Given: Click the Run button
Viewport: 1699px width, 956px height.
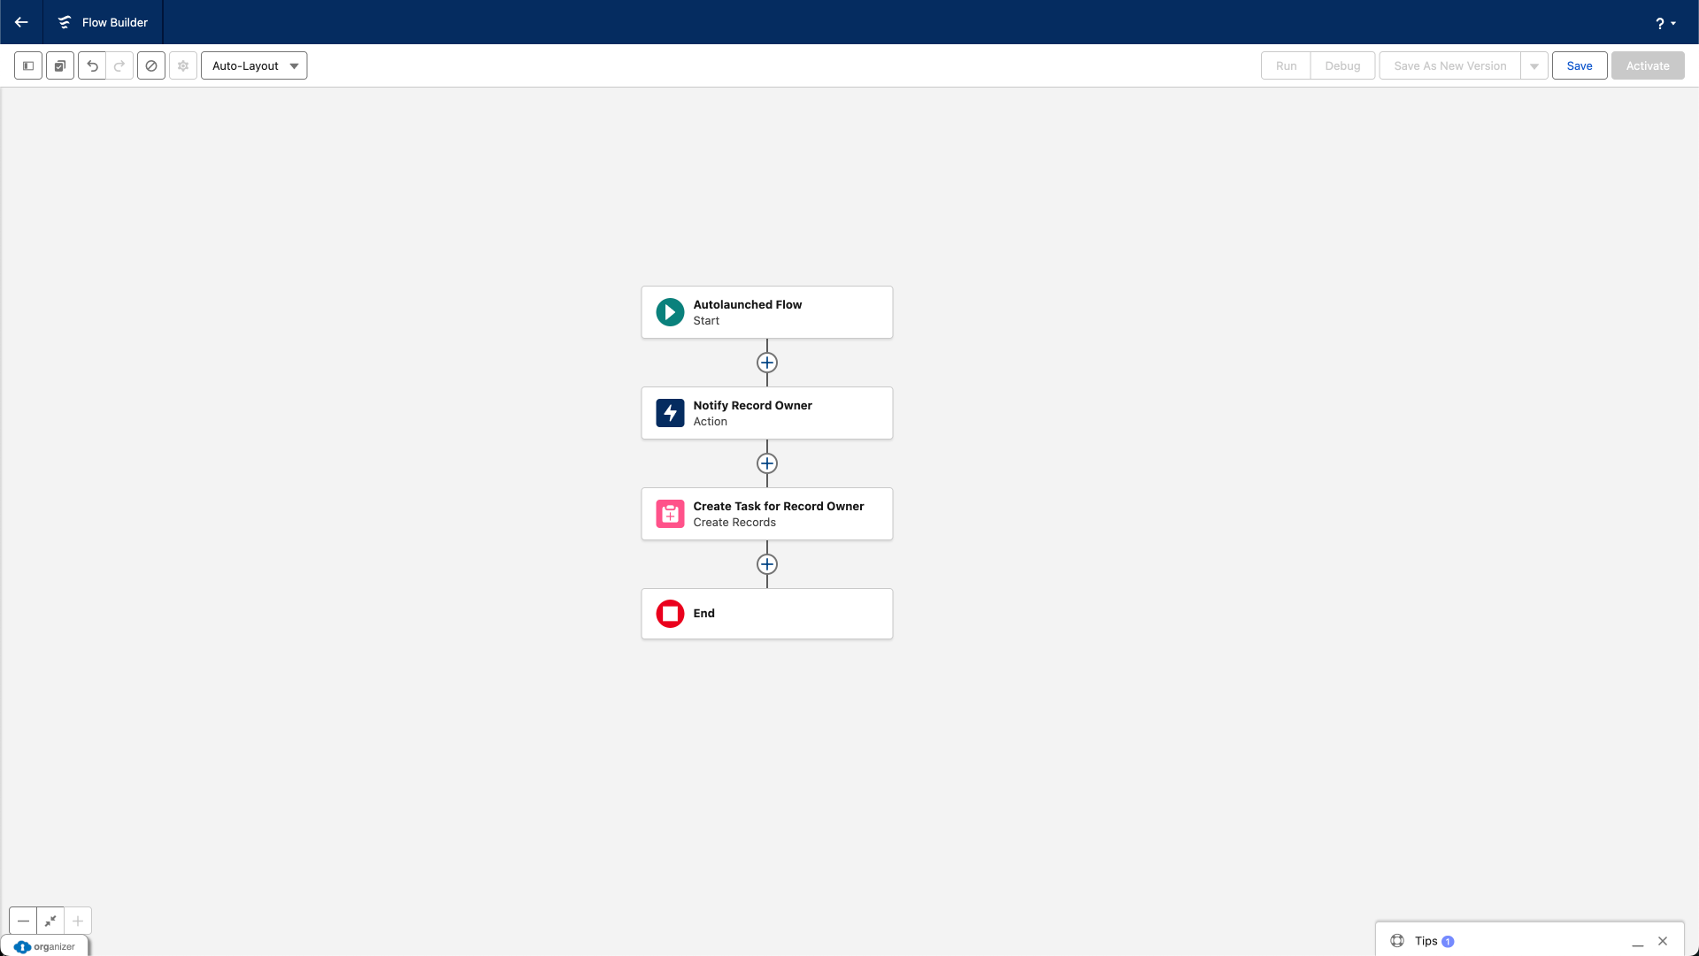Looking at the screenshot, I should pos(1286,65).
